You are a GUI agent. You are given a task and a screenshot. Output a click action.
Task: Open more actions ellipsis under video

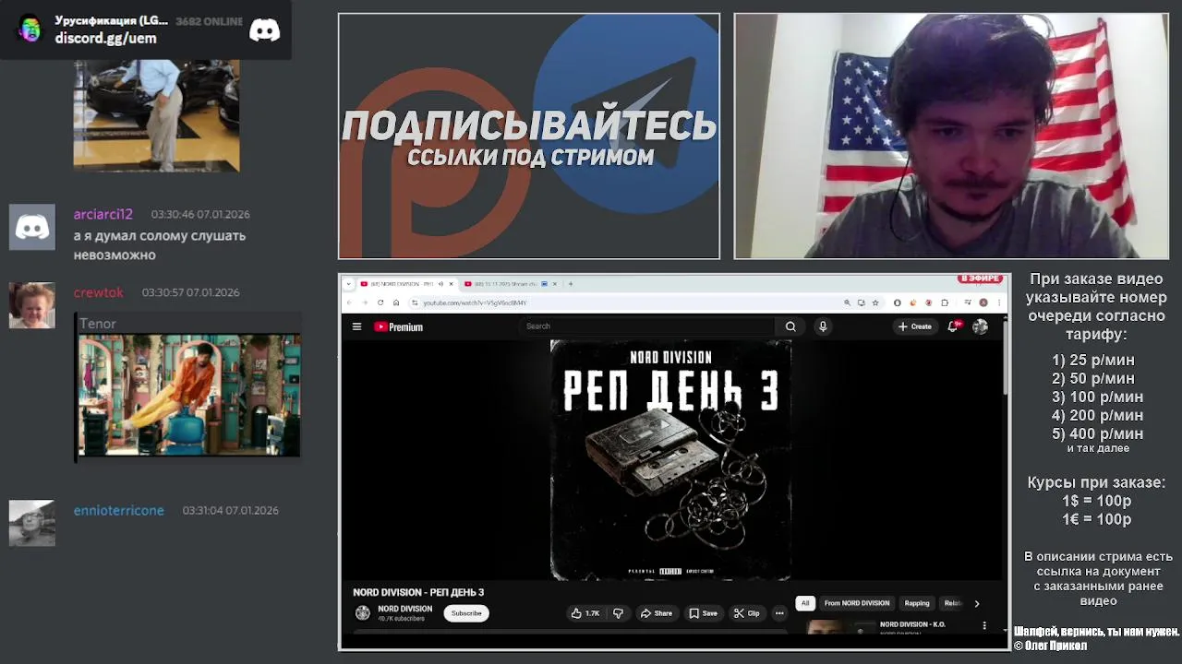[x=779, y=613]
